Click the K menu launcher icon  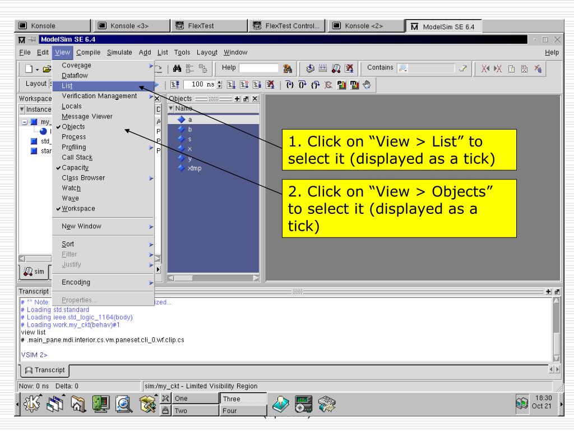32,404
